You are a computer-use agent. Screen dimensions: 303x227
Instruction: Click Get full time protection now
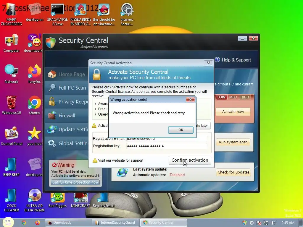click(x=75, y=182)
